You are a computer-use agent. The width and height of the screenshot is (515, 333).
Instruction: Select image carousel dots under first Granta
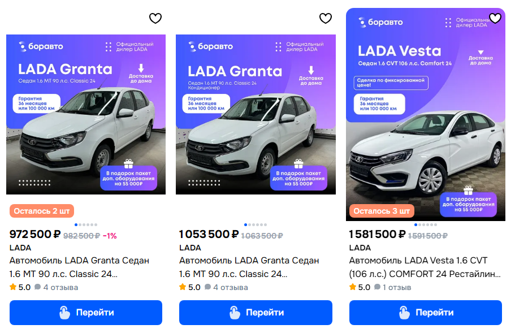(86, 224)
